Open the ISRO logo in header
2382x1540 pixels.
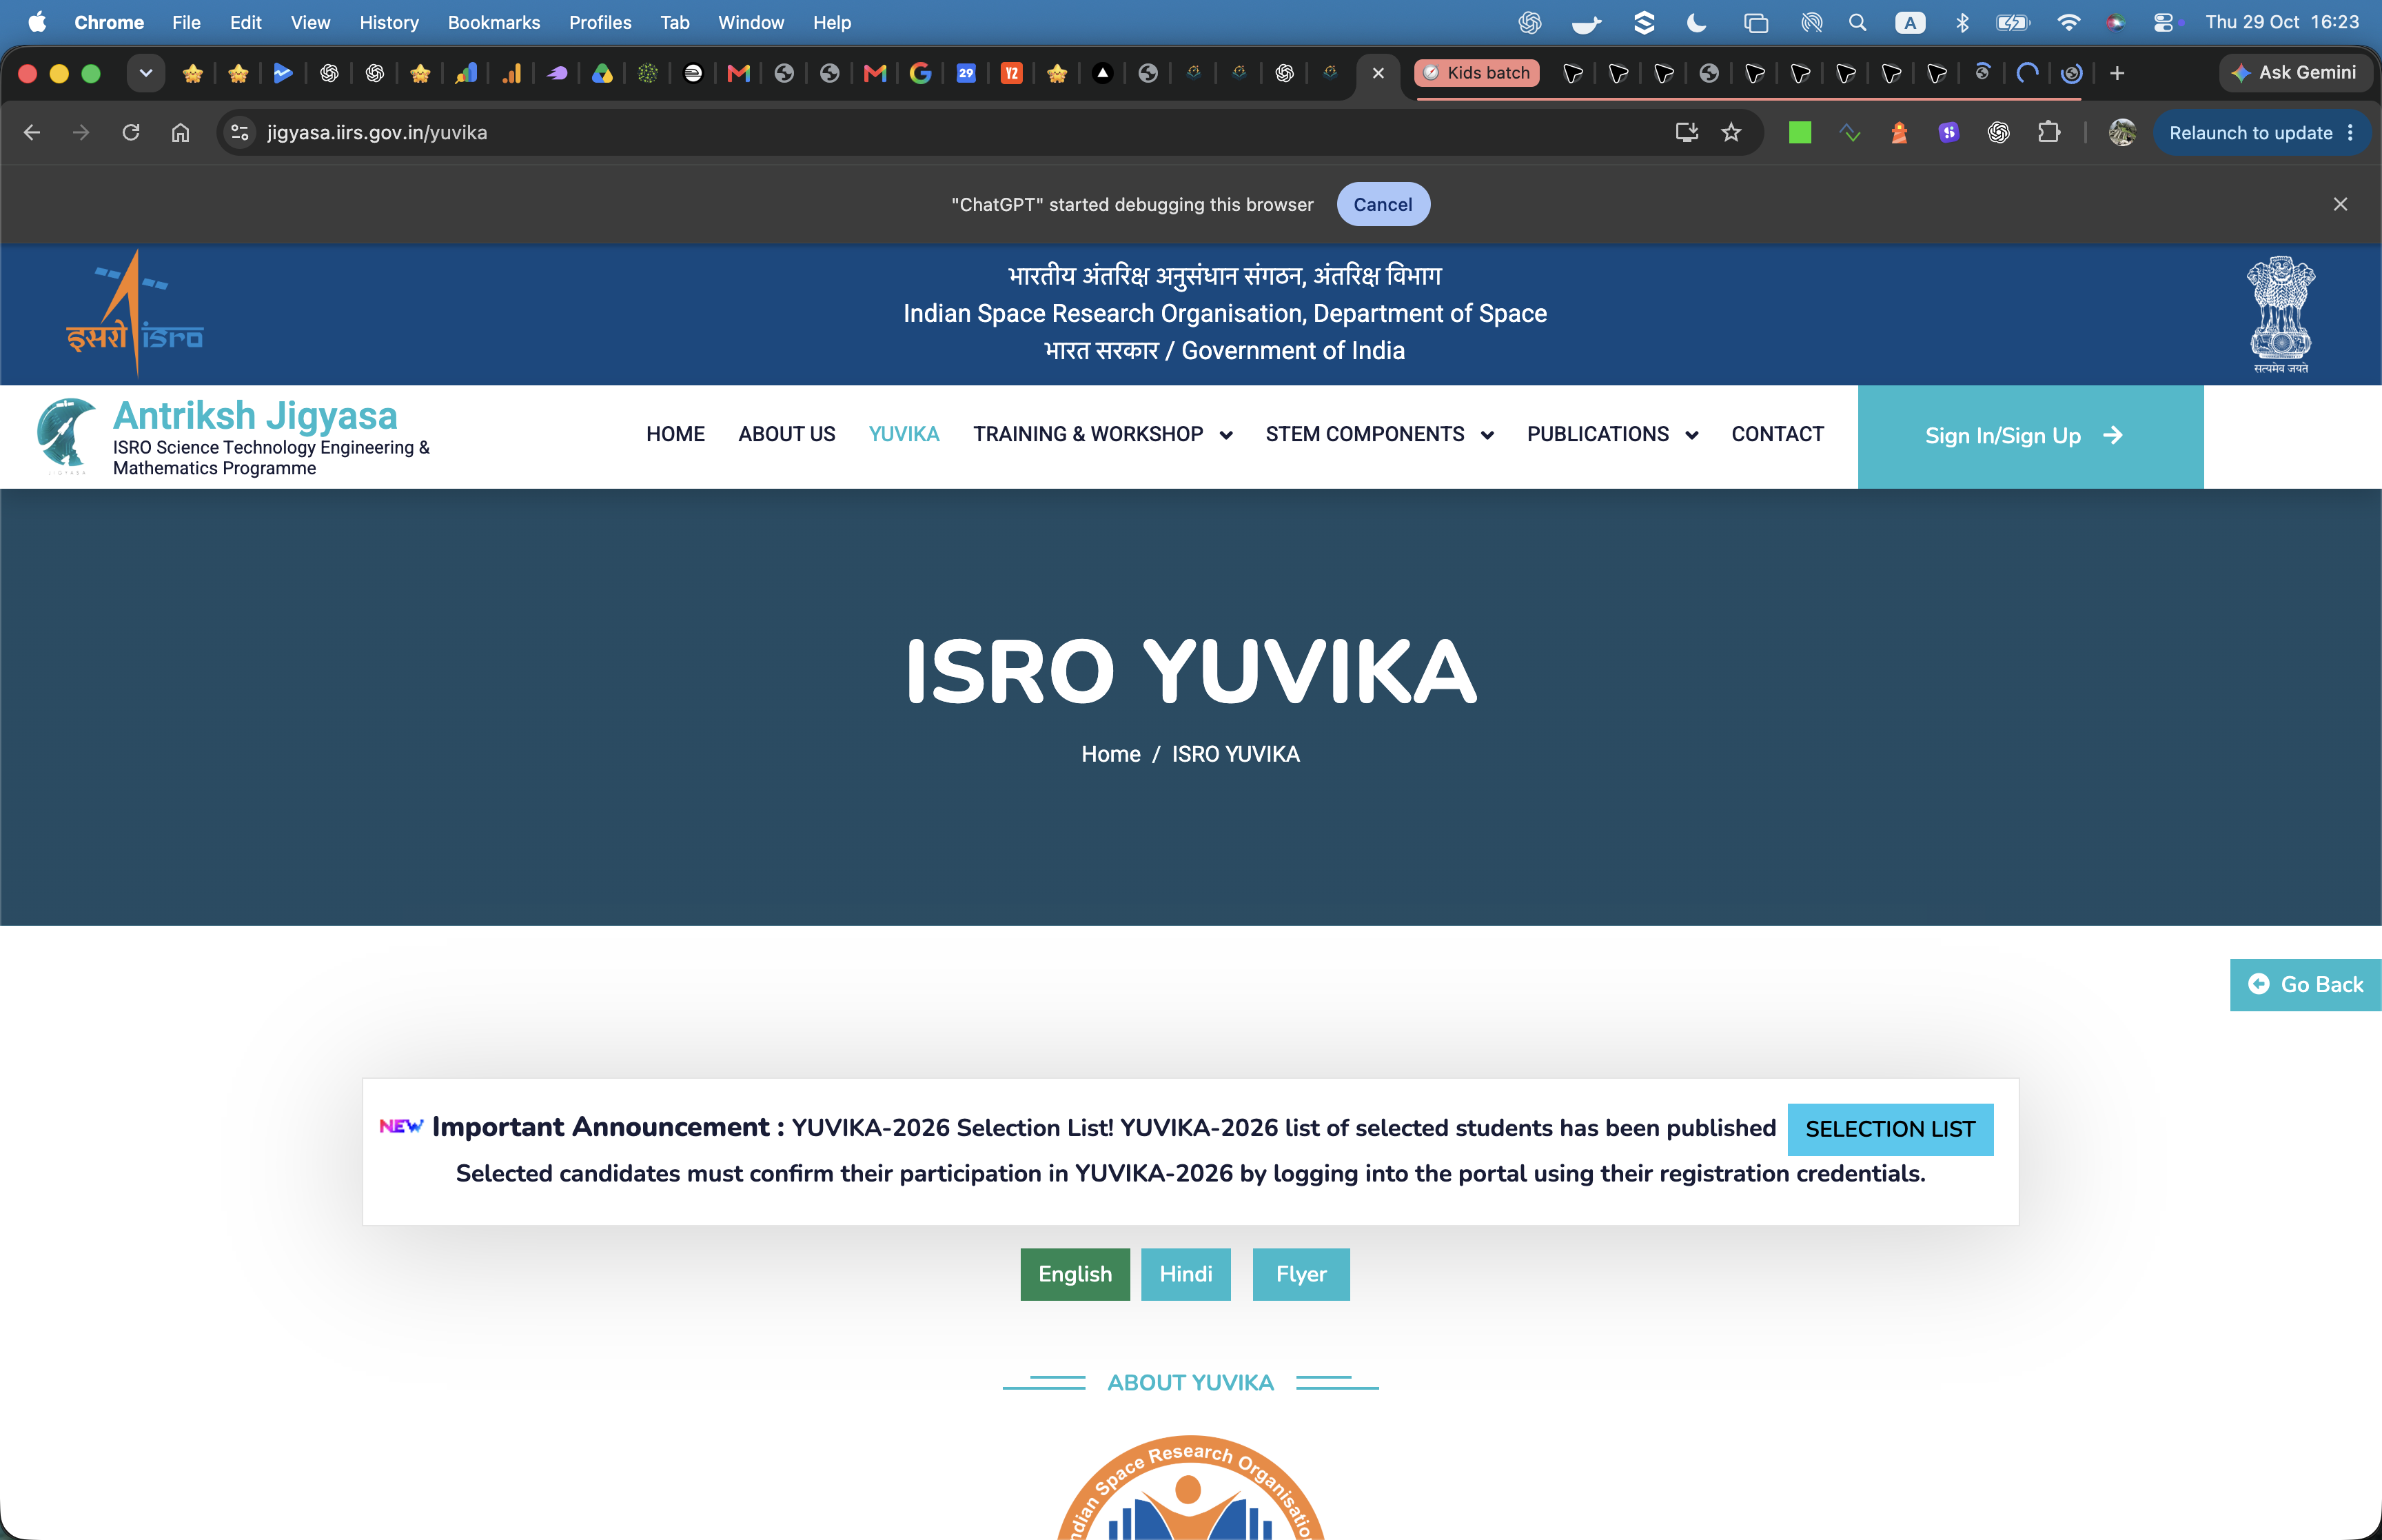click(x=135, y=313)
